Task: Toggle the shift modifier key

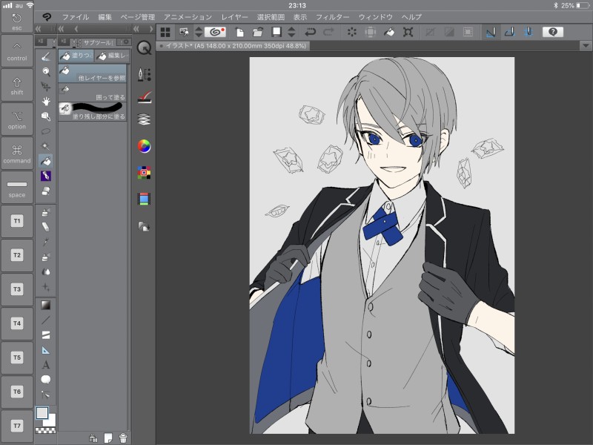Action: (17, 85)
